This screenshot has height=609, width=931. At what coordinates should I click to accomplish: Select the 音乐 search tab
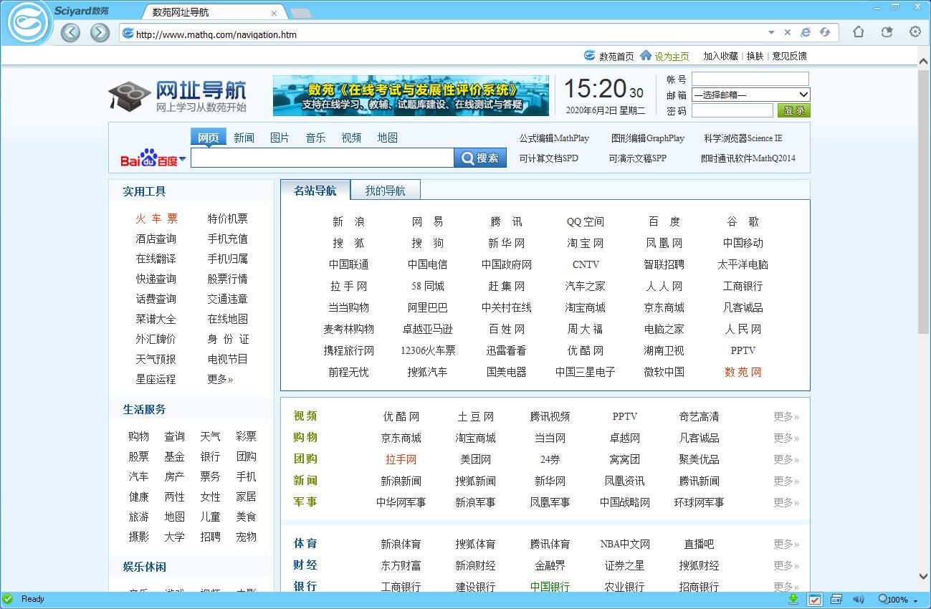(x=316, y=138)
